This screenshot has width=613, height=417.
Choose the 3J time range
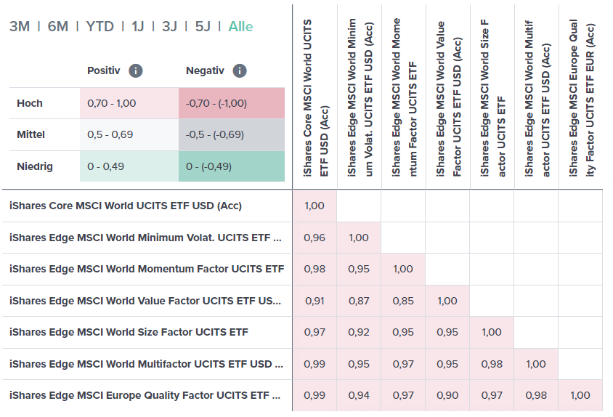(x=169, y=27)
